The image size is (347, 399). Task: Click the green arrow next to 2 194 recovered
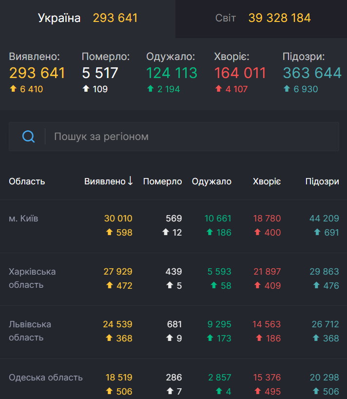[x=151, y=89]
